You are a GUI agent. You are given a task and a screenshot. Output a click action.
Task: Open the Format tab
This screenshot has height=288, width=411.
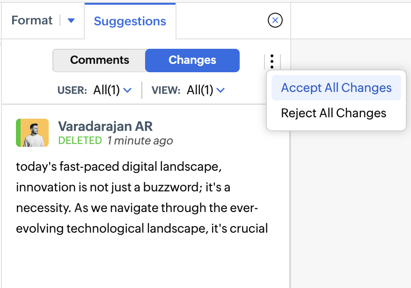[x=32, y=21]
